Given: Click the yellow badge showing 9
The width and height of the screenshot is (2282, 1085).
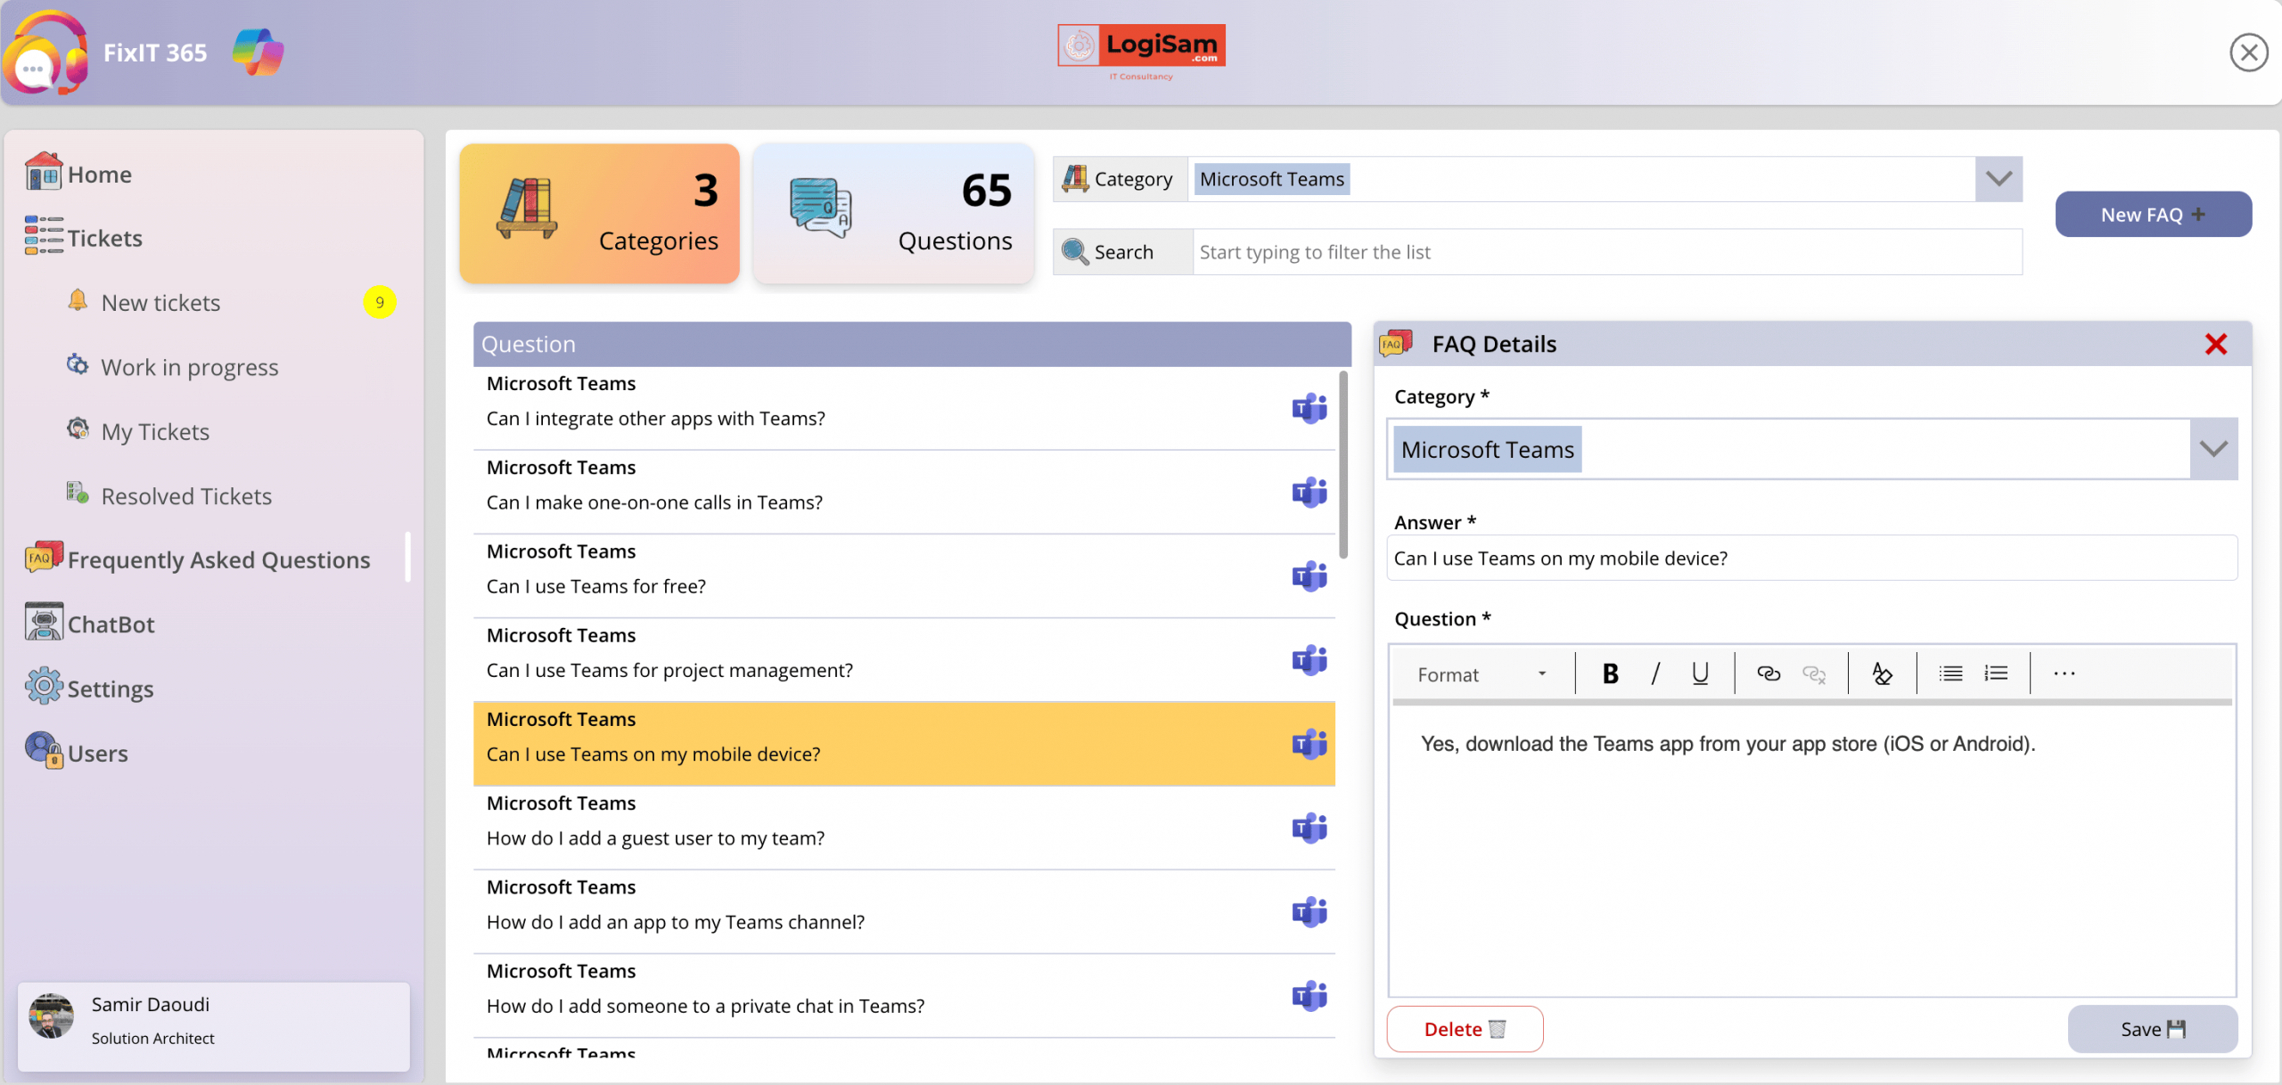Looking at the screenshot, I should 380,303.
